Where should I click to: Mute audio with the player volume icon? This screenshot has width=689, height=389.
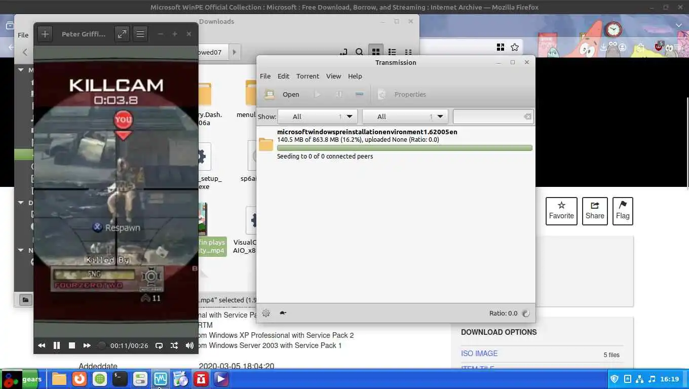189,345
